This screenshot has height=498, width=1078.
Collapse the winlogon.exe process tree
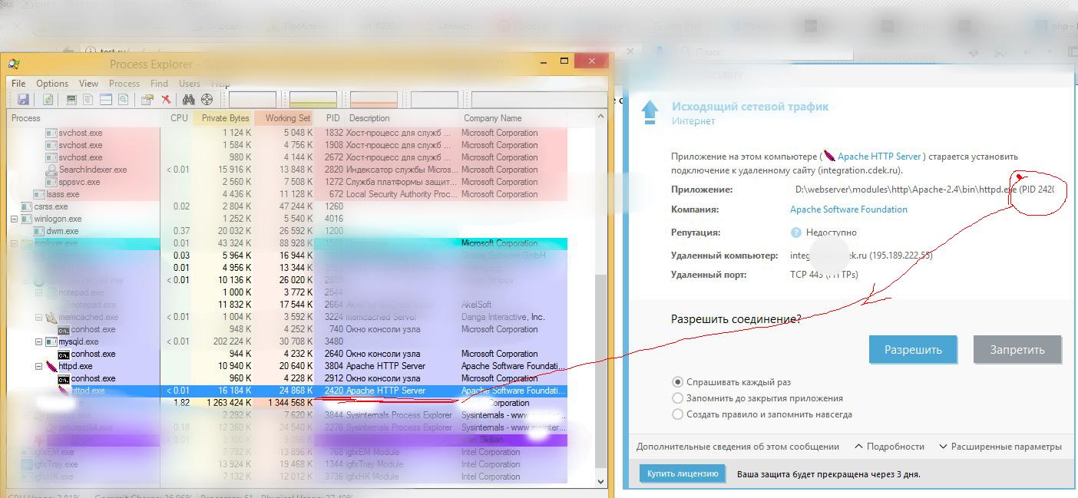coord(15,219)
